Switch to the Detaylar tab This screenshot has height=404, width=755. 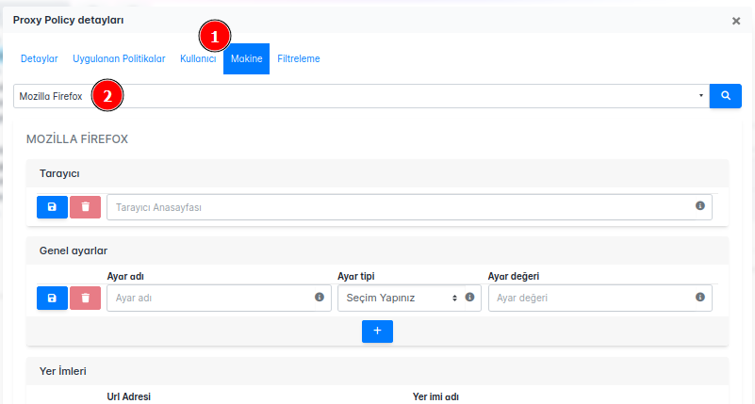click(x=40, y=58)
